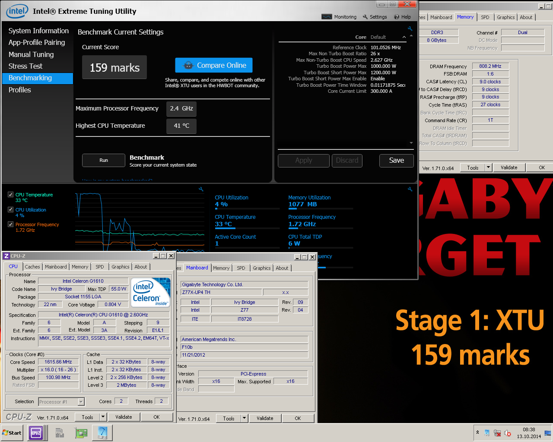Click the monitoring history graph

click(140, 221)
